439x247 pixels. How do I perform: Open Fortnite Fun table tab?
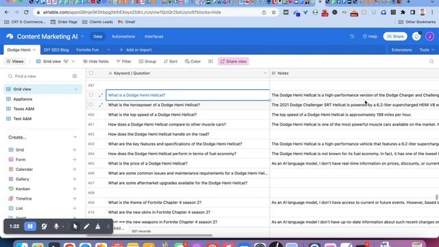coord(88,50)
